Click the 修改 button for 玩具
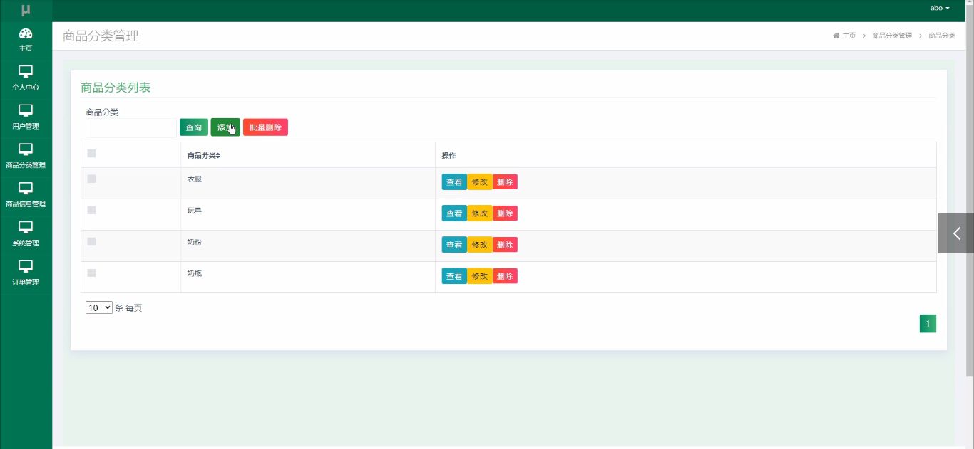 point(480,213)
